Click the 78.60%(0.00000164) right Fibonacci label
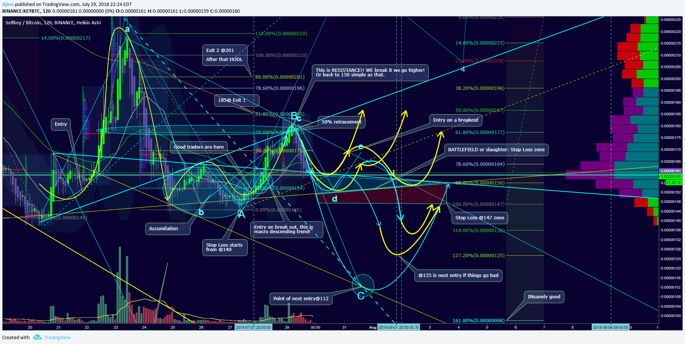The height and width of the screenshot is (344, 685). point(480,164)
